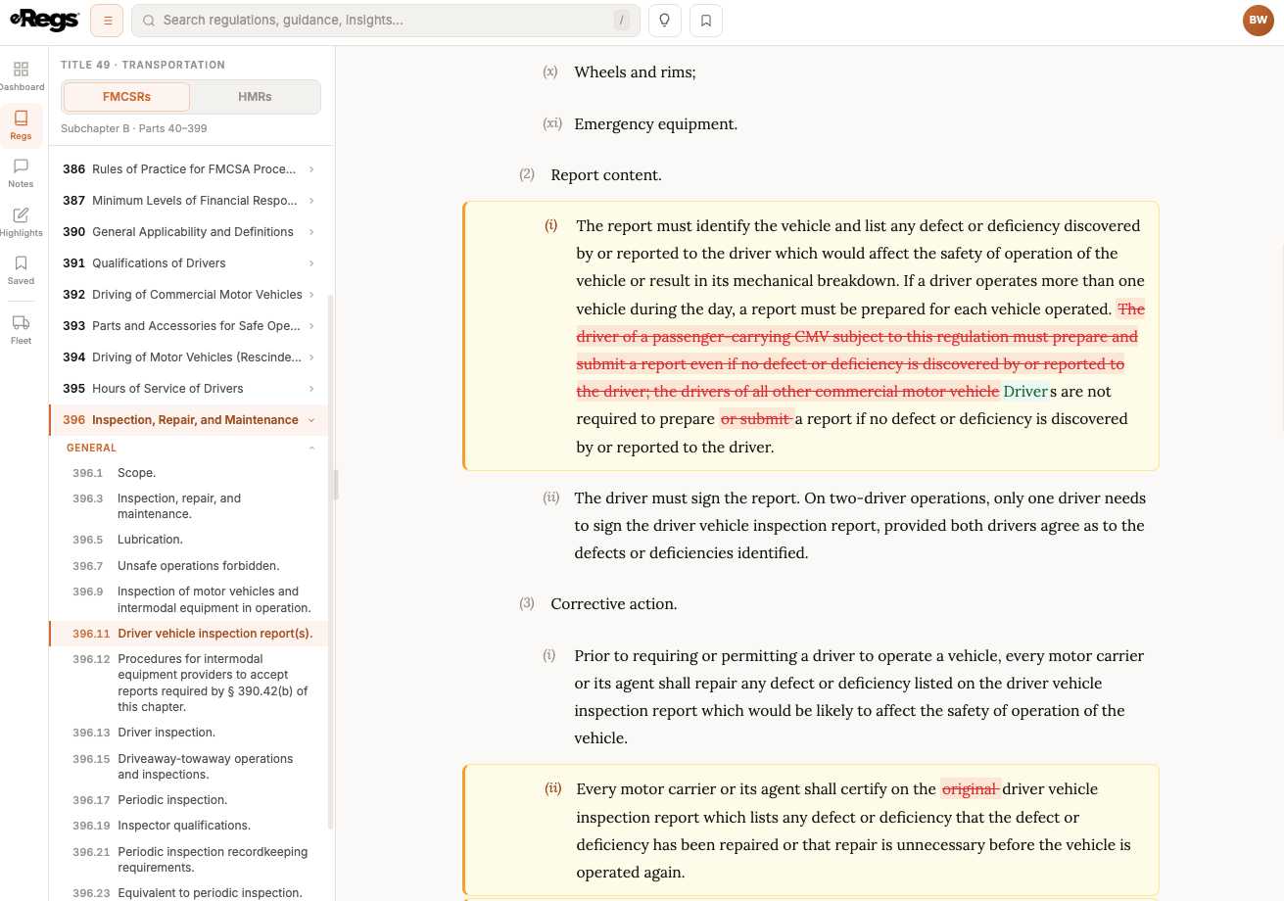
Task: Click the sidebar resize handle
Action: pyautogui.click(x=336, y=485)
